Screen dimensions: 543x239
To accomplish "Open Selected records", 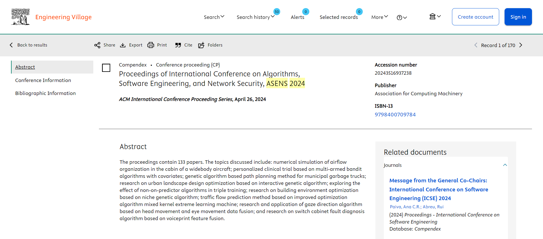I will pos(339,17).
